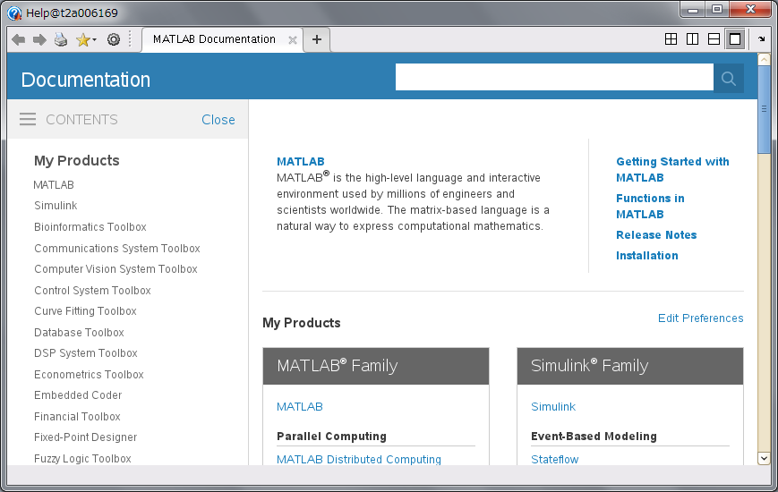Maximize the Help window
Image resolution: width=778 pixels, height=492 pixels.
point(717,10)
